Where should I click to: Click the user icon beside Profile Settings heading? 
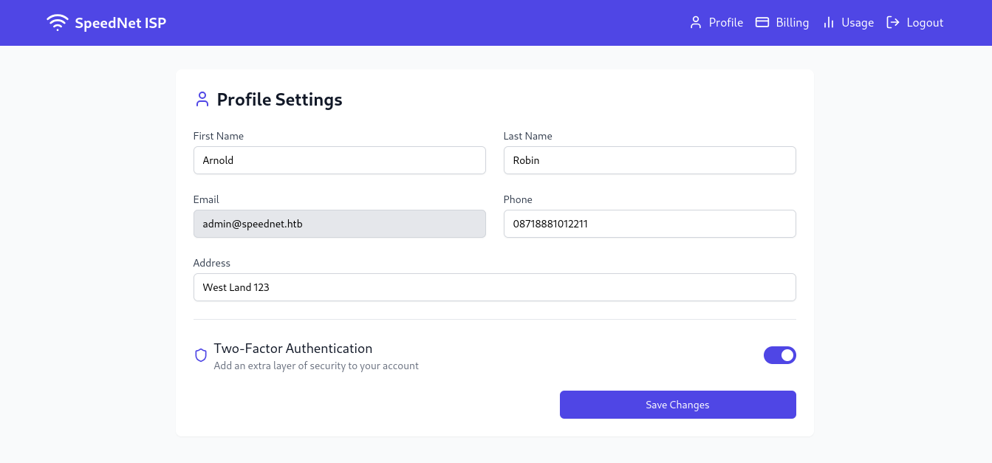(202, 100)
